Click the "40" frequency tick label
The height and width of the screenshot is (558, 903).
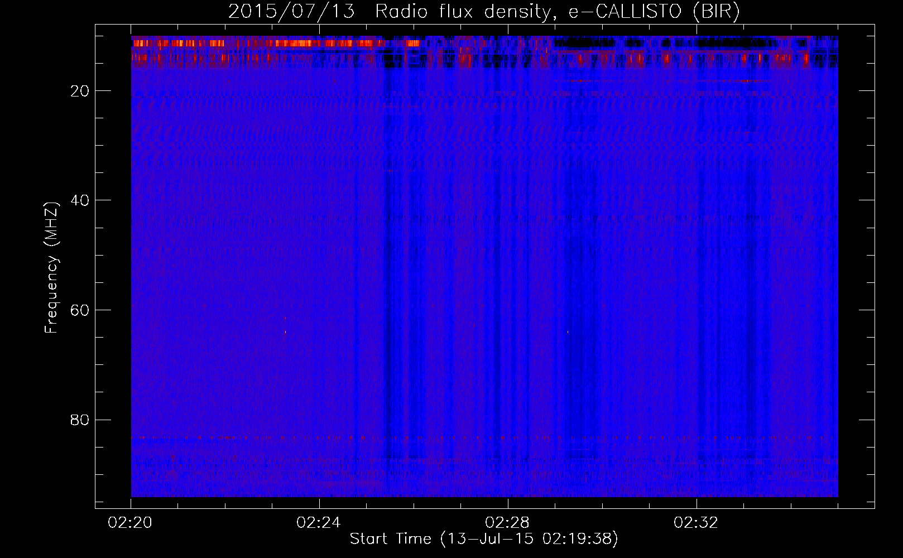click(x=80, y=200)
